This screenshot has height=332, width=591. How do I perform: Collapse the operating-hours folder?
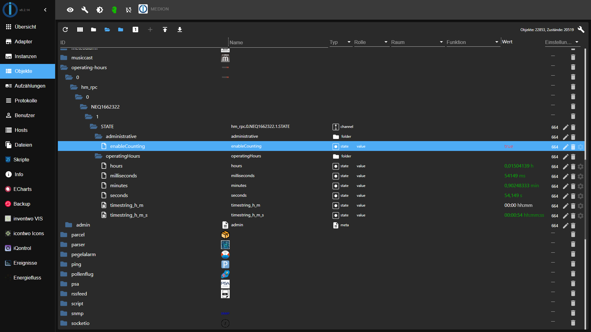pyautogui.click(x=64, y=67)
